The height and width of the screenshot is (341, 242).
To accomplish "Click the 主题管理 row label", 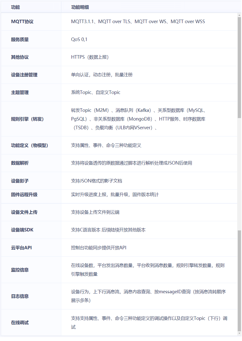I will click(x=20, y=92).
